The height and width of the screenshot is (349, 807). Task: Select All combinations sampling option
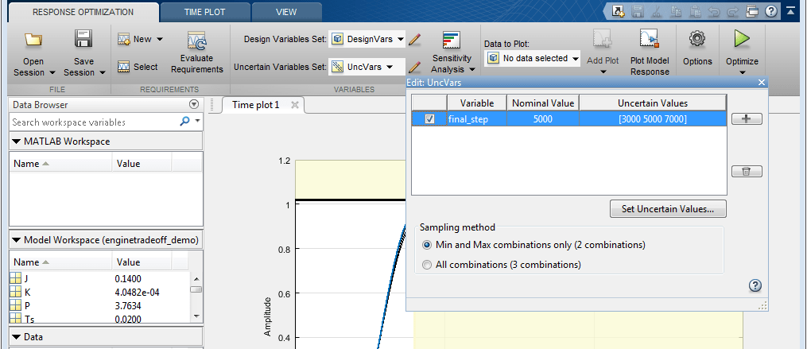(429, 265)
